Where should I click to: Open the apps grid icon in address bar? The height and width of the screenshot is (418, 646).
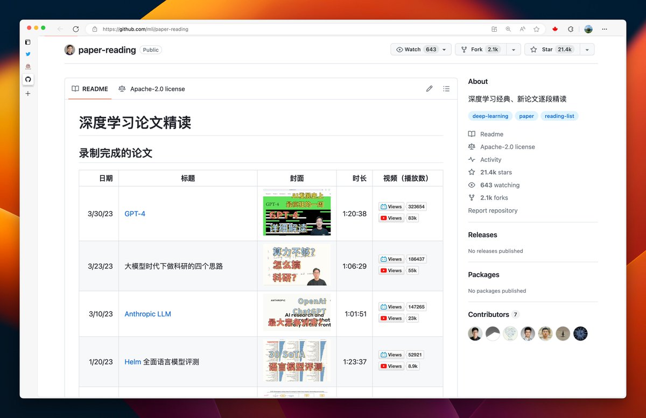point(494,29)
